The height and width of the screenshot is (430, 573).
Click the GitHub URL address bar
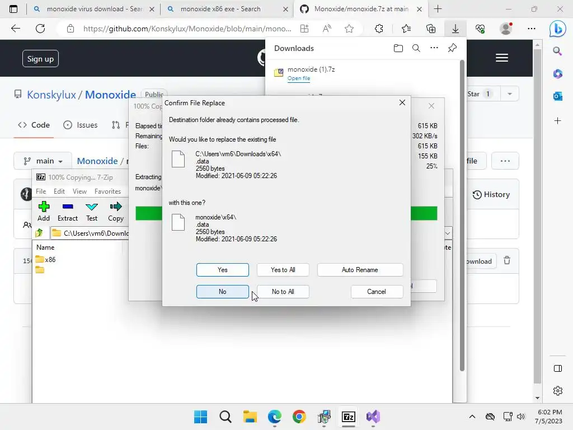[x=187, y=29]
